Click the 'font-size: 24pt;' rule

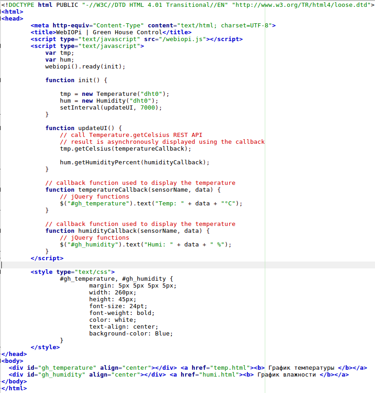coord(118,306)
